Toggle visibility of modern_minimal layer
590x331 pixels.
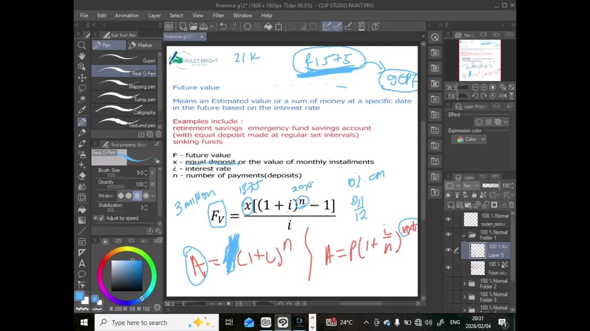(448, 219)
